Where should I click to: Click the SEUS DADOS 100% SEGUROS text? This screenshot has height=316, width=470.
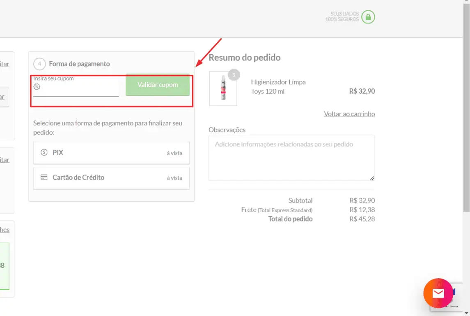[342, 16]
